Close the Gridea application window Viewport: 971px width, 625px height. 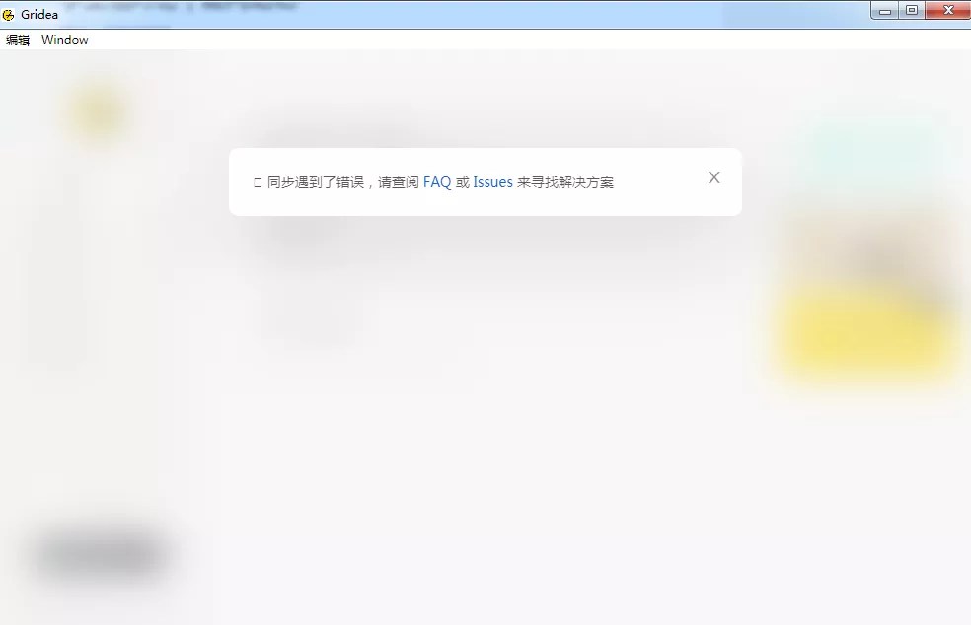[x=948, y=11]
